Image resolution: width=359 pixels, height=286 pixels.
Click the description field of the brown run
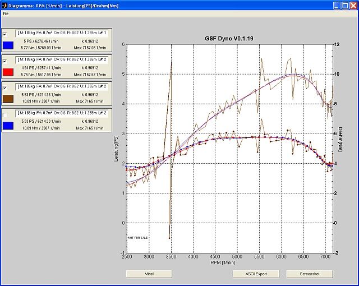[62, 87]
